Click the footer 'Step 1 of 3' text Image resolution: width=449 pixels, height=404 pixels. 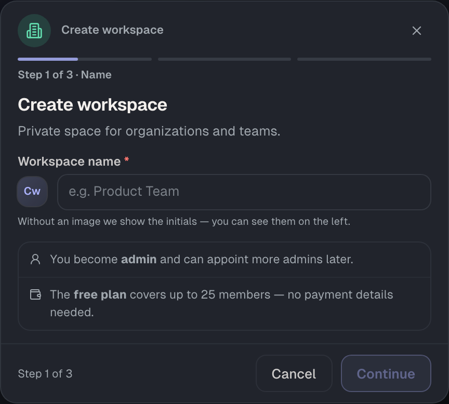(x=45, y=374)
